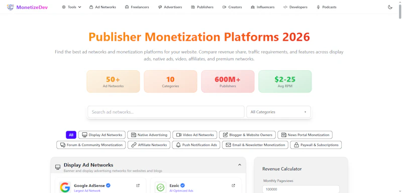Click the 10 Categories stat card
Screen dimensions: 402x193
click(170, 82)
